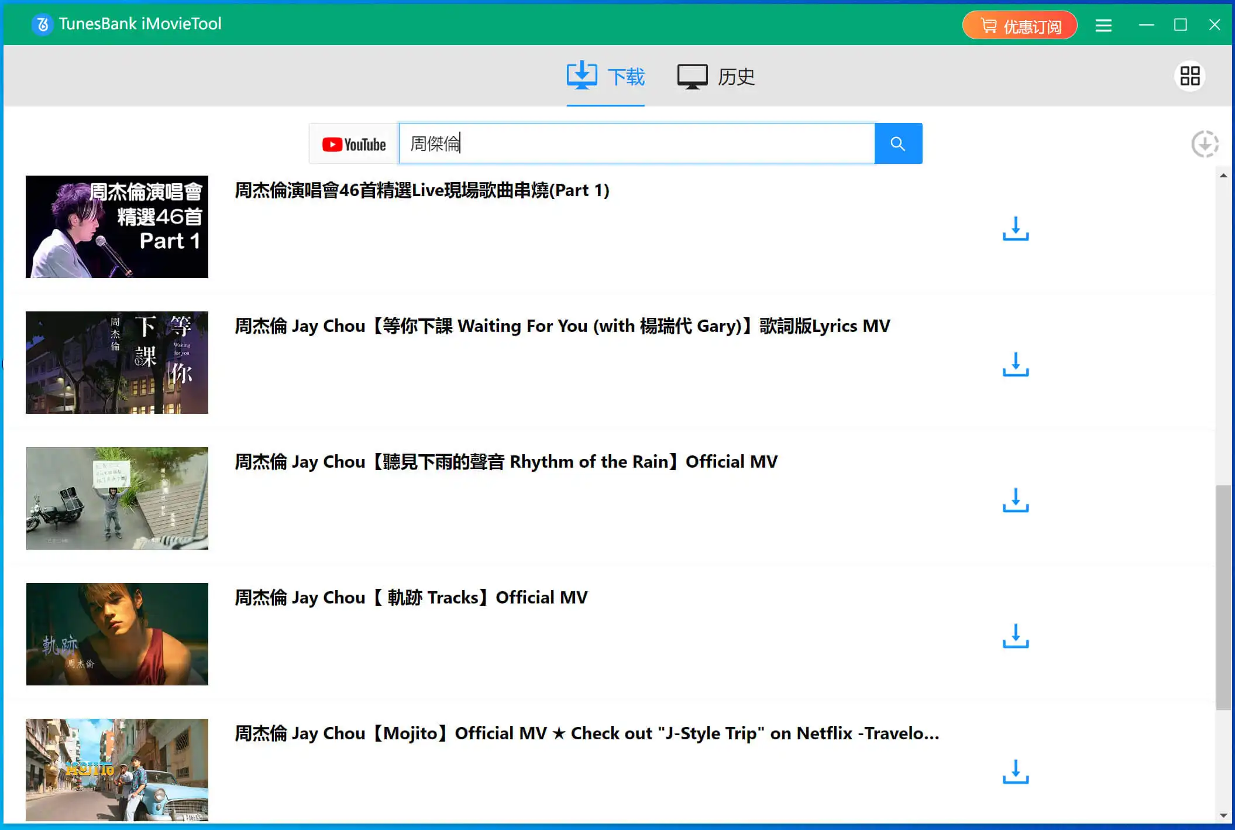Open the grid services selector icon
Viewport: 1235px width, 830px height.
tap(1190, 76)
